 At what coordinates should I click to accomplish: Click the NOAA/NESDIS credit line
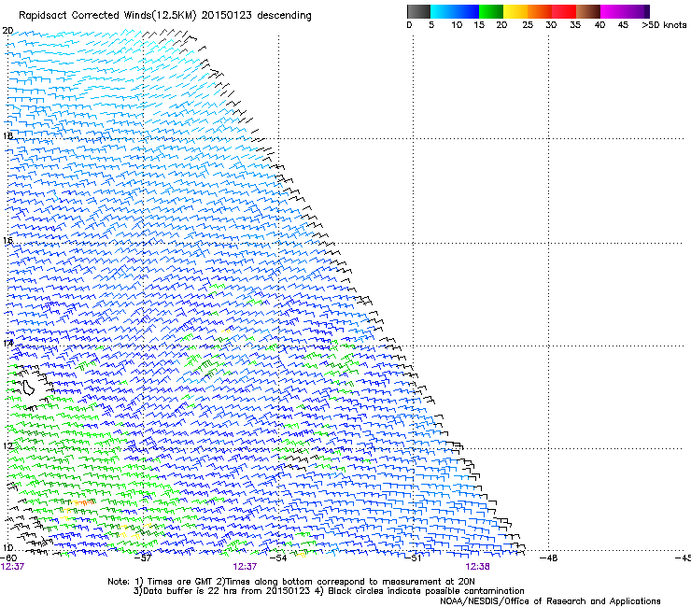coord(550,601)
